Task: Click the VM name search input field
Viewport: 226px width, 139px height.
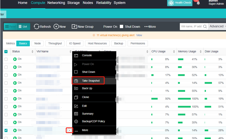Action: (191, 27)
